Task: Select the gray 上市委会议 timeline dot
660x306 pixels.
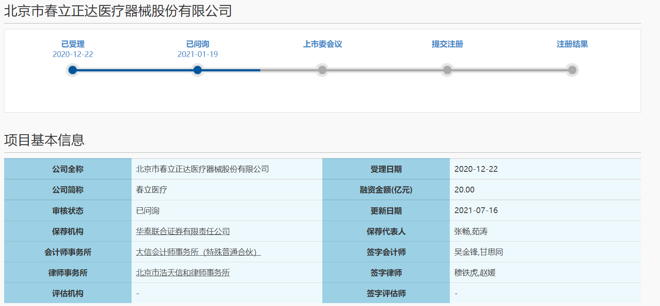Action: [x=322, y=70]
